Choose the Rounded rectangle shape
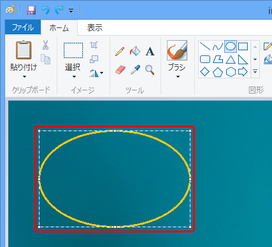Screen dimensions: 272x247 [x=205, y=59]
